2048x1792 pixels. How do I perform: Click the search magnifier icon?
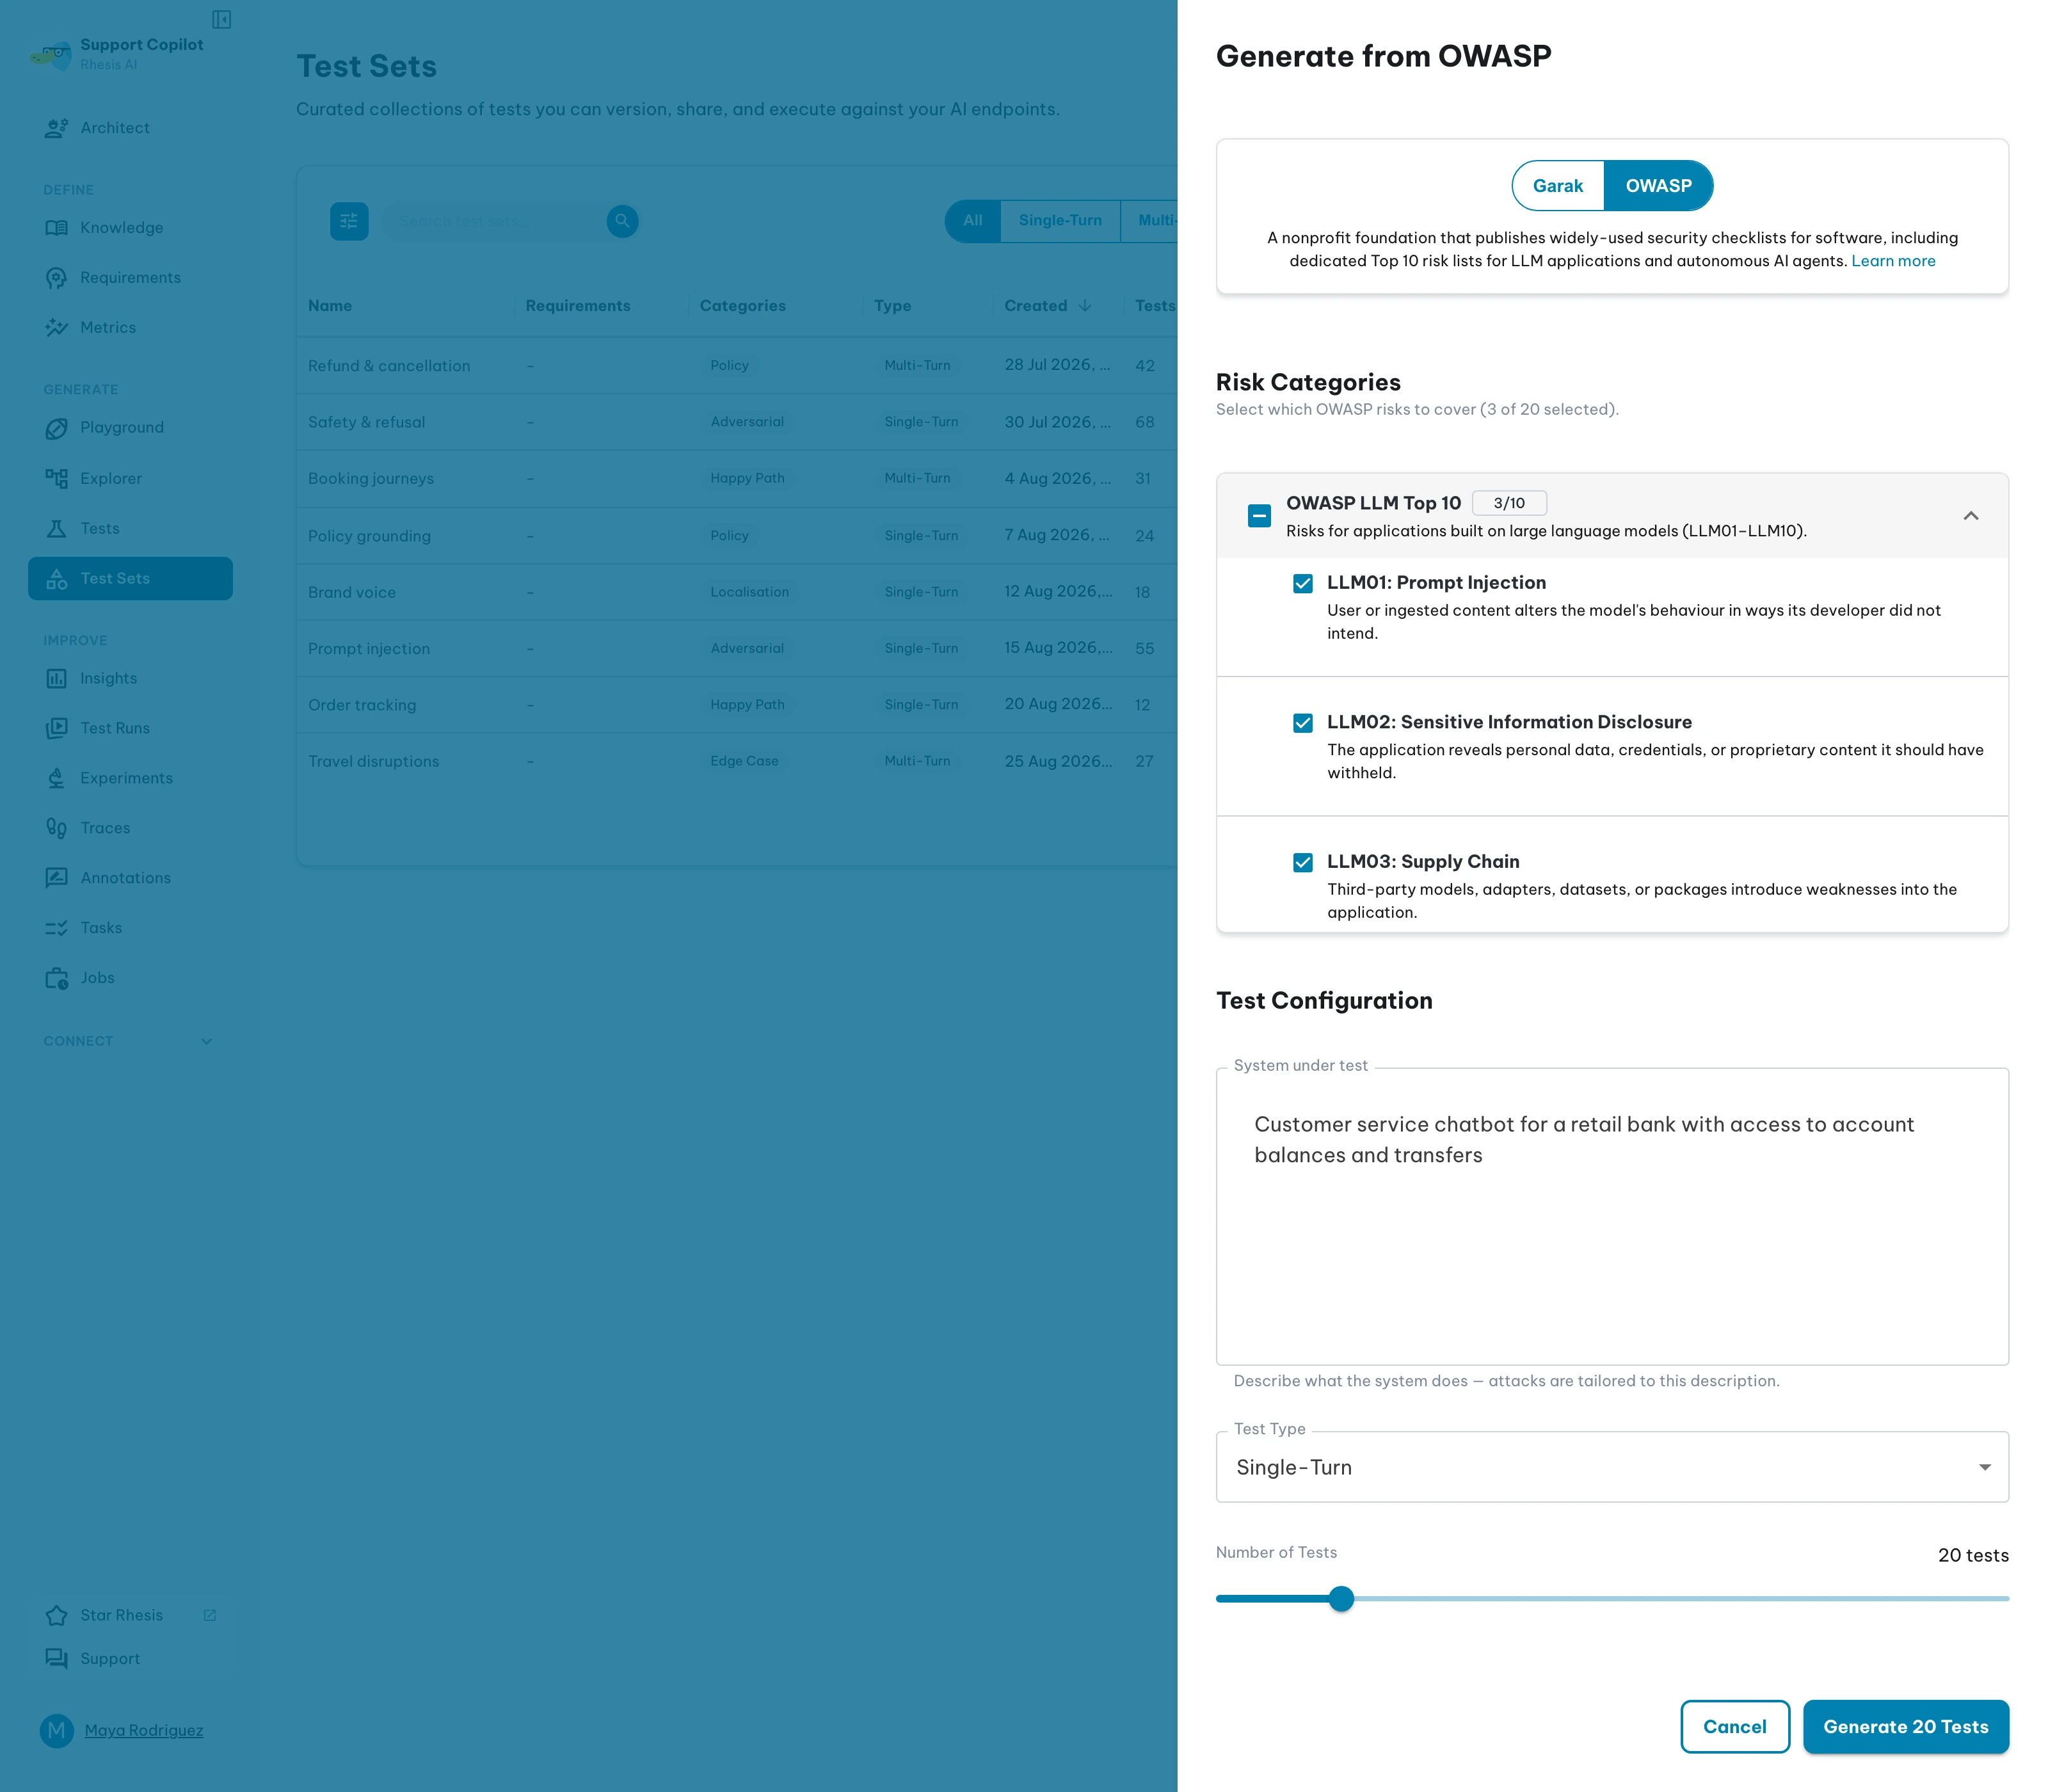(622, 221)
